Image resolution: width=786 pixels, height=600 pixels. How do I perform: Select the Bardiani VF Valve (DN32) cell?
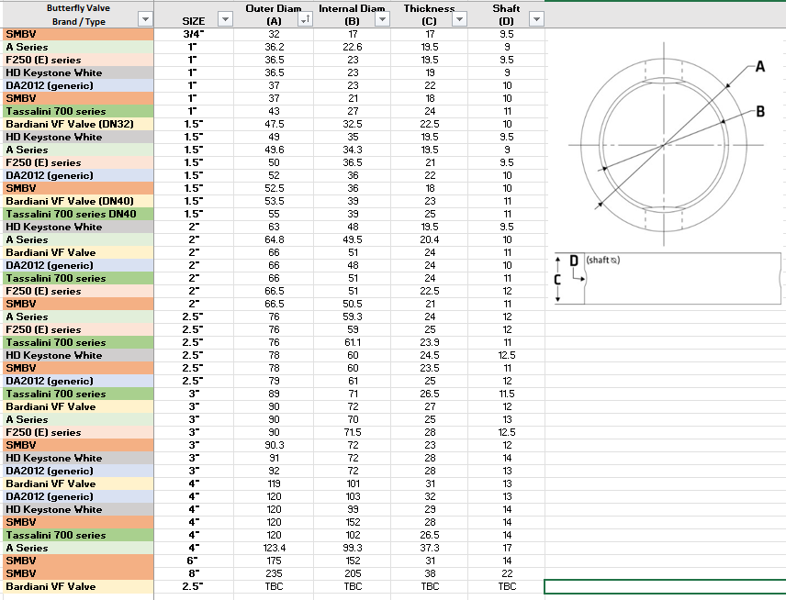(78, 124)
